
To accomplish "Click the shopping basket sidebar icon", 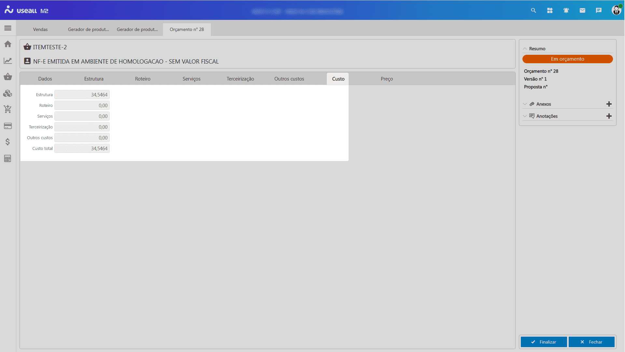I will click(x=8, y=77).
